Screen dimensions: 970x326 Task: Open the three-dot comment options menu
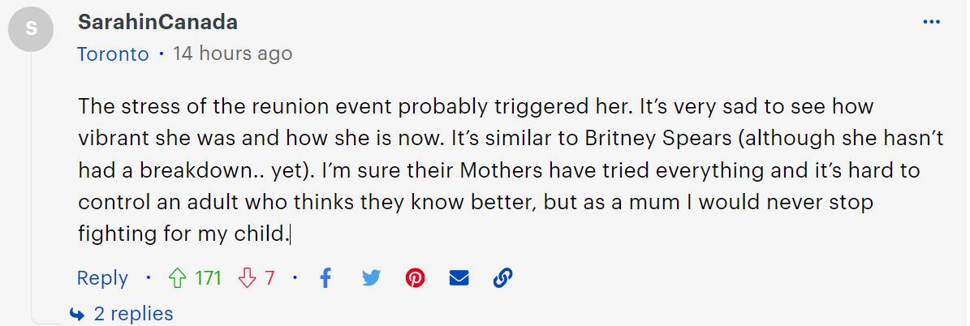coord(931,22)
